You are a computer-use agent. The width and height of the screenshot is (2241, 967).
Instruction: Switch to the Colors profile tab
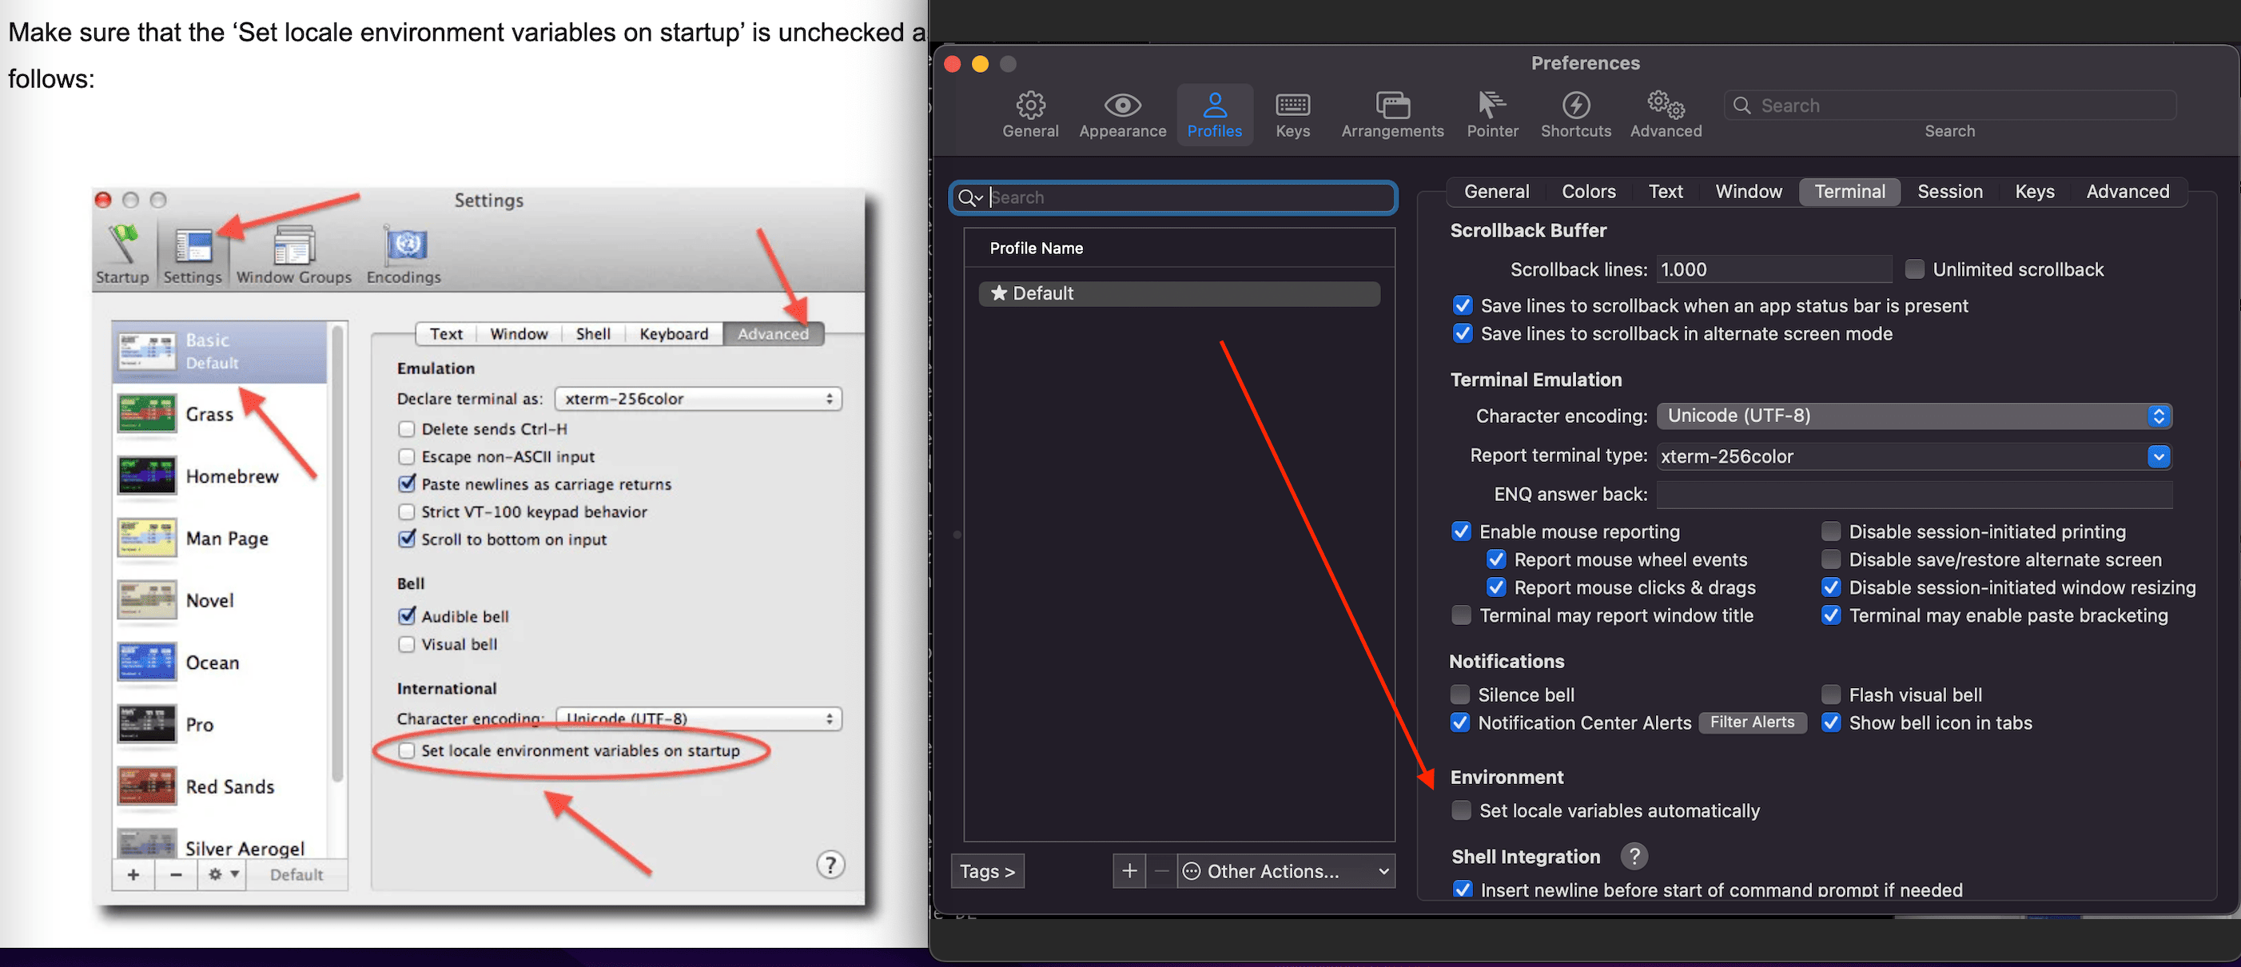(x=1588, y=191)
